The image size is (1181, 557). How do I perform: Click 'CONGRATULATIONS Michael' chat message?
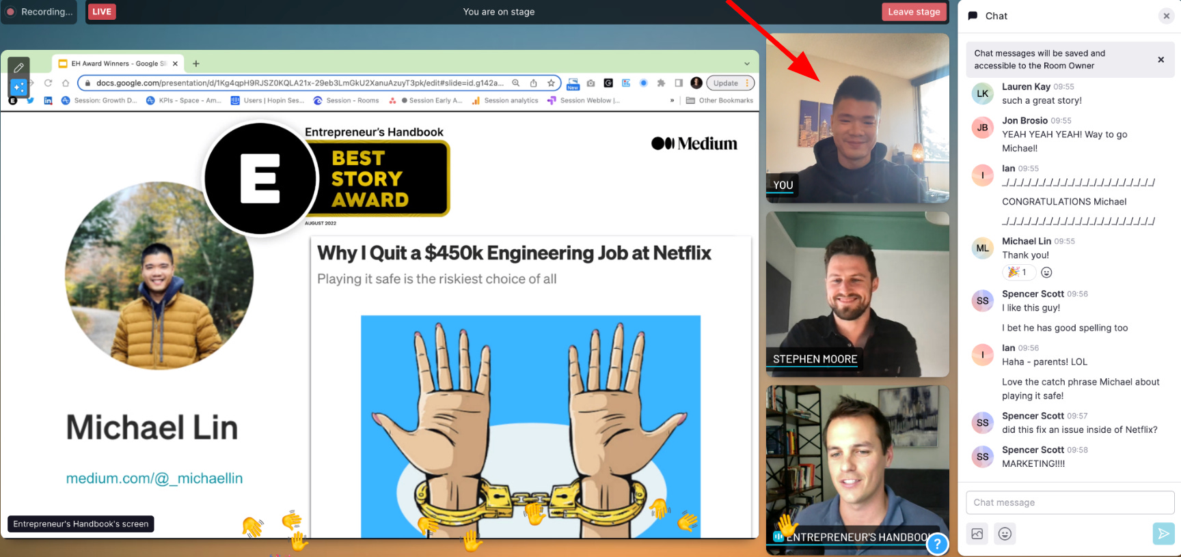[1064, 201]
